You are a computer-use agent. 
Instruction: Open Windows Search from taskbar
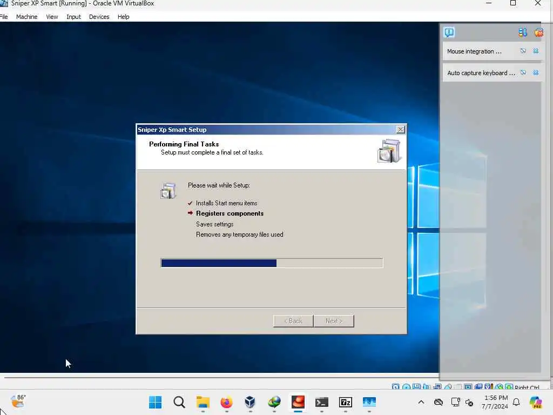(179, 402)
